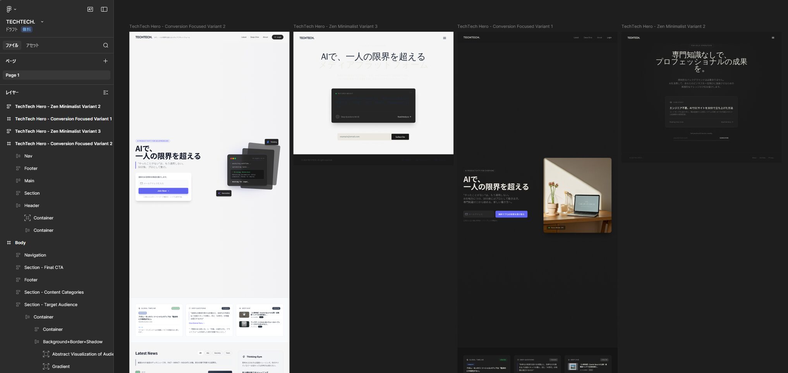Open search with the magnifying glass icon
Viewport: 788px width, 373px height.
click(x=105, y=45)
